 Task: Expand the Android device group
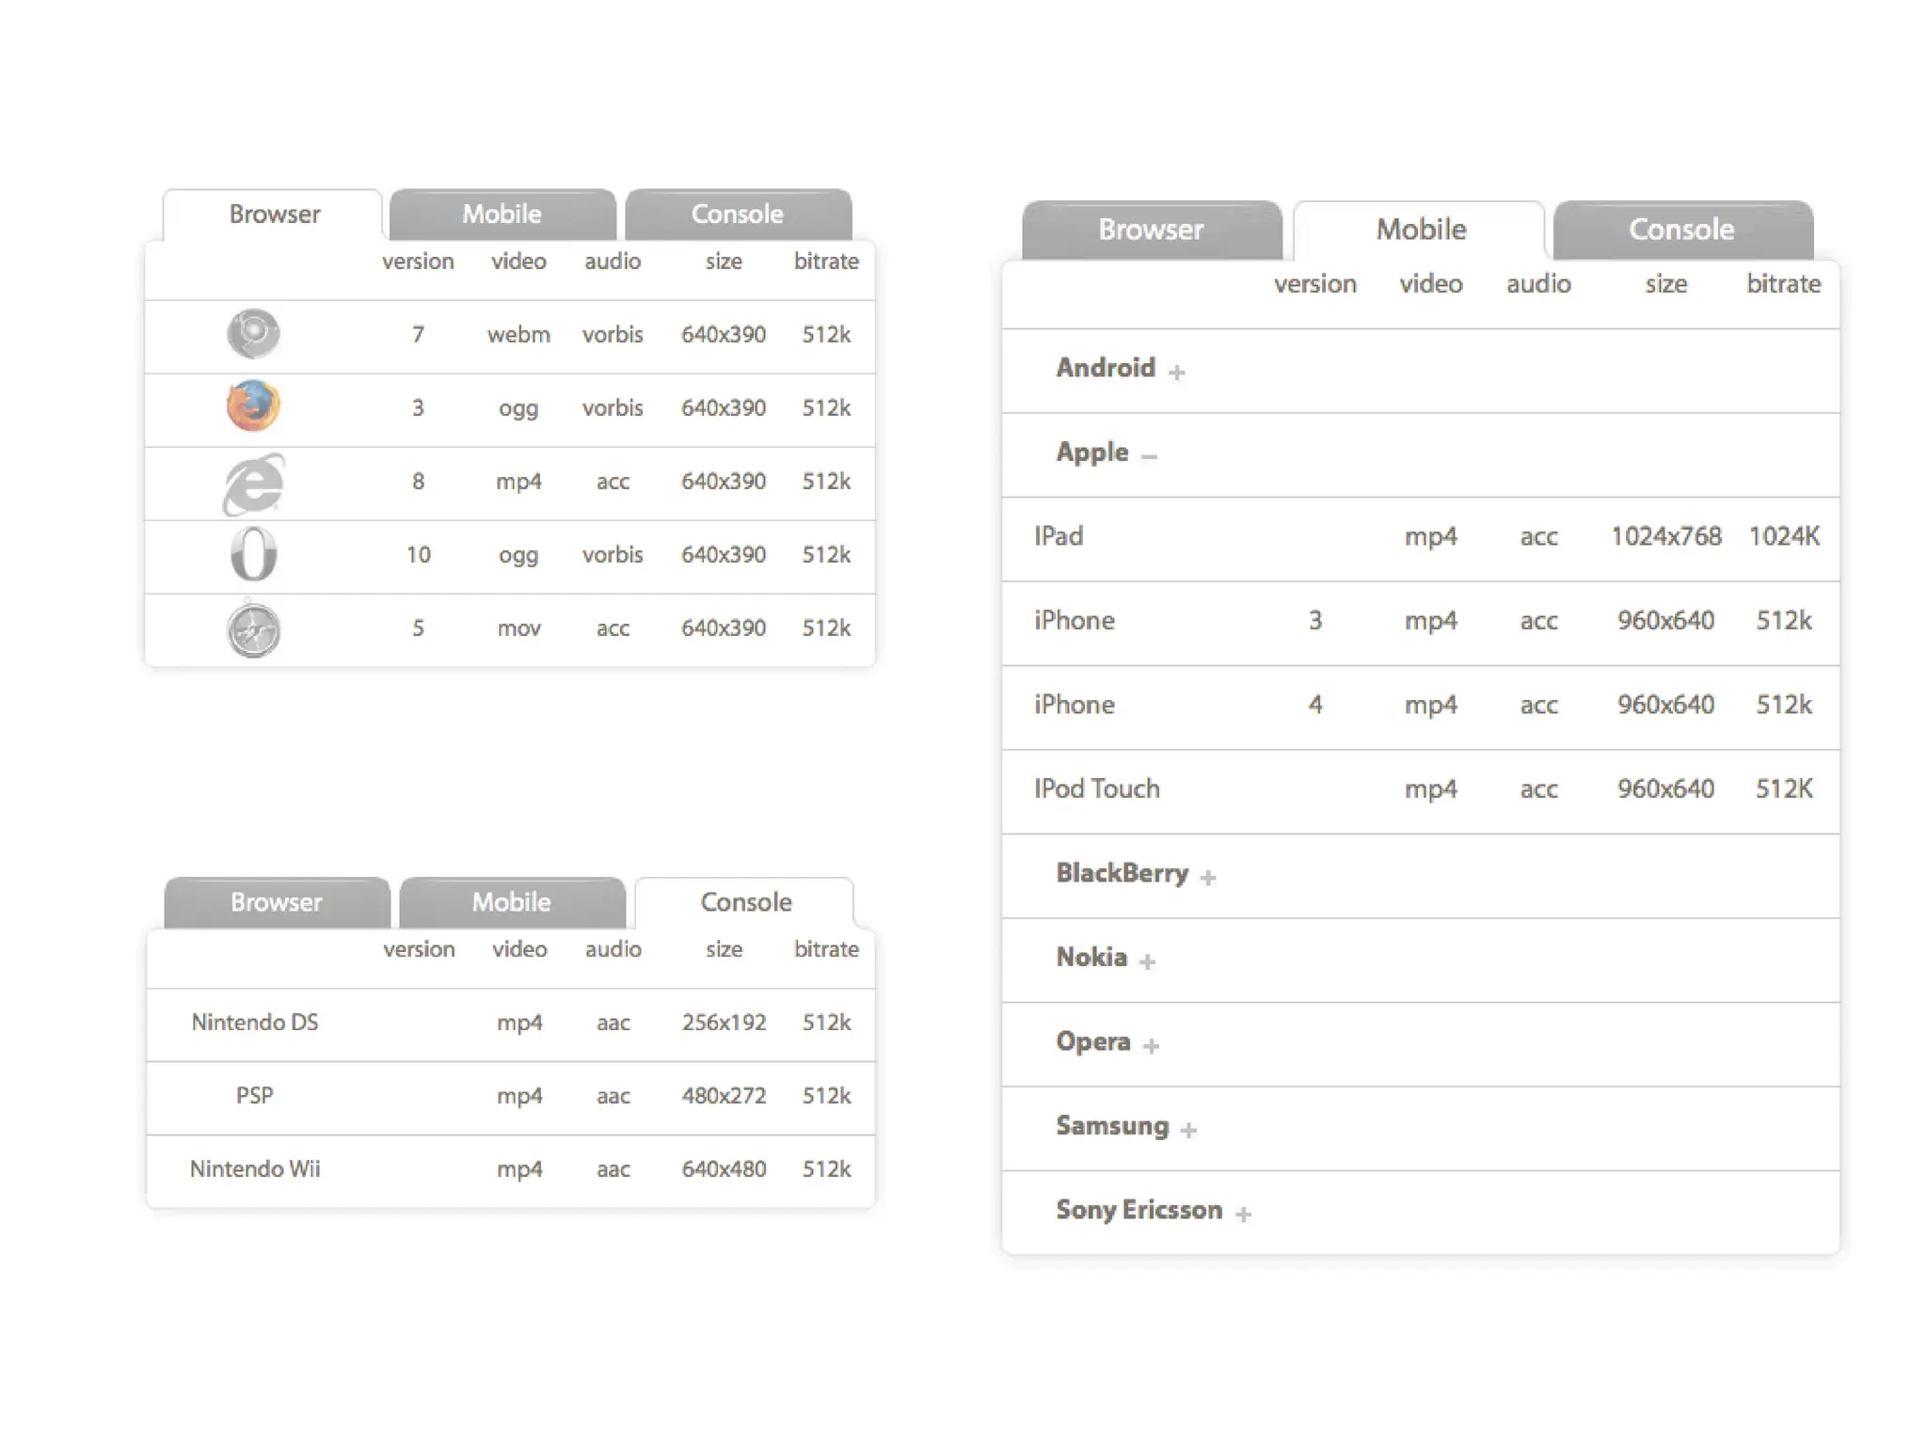(x=1176, y=373)
